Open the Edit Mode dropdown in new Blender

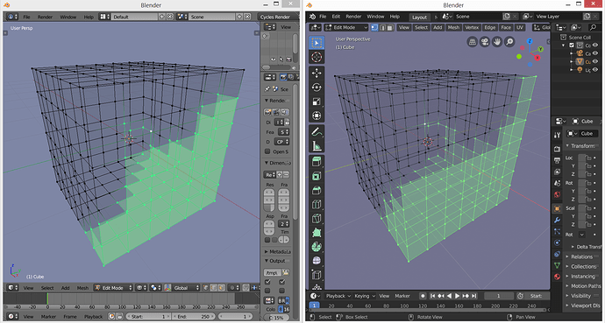[x=346, y=27]
